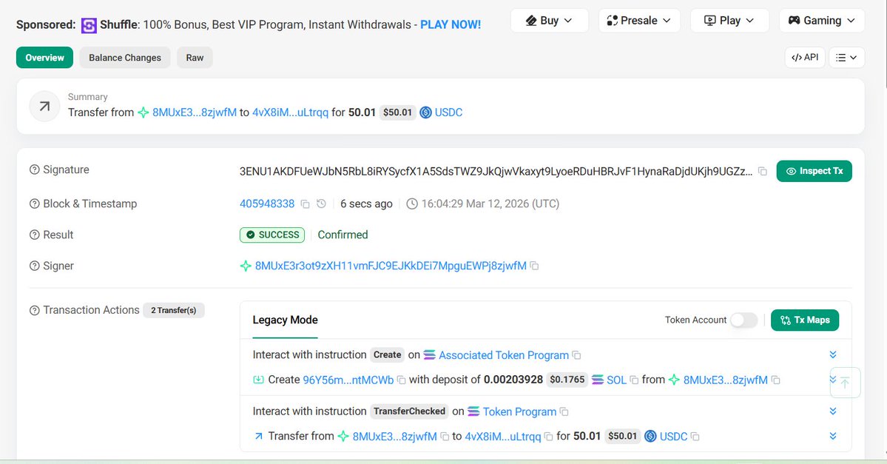
Task: Copy recipient 4vX8iM...uLtrqq in Transfer row
Action: click(548, 437)
